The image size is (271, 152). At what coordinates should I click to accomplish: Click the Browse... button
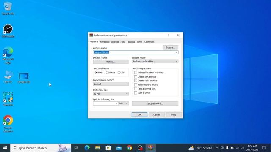click(170, 47)
